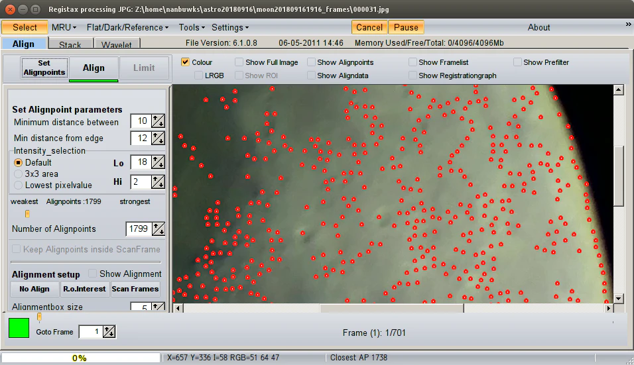This screenshot has width=634, height=365.
Task: Click the Set Alignpoints button
Action: 44,68
